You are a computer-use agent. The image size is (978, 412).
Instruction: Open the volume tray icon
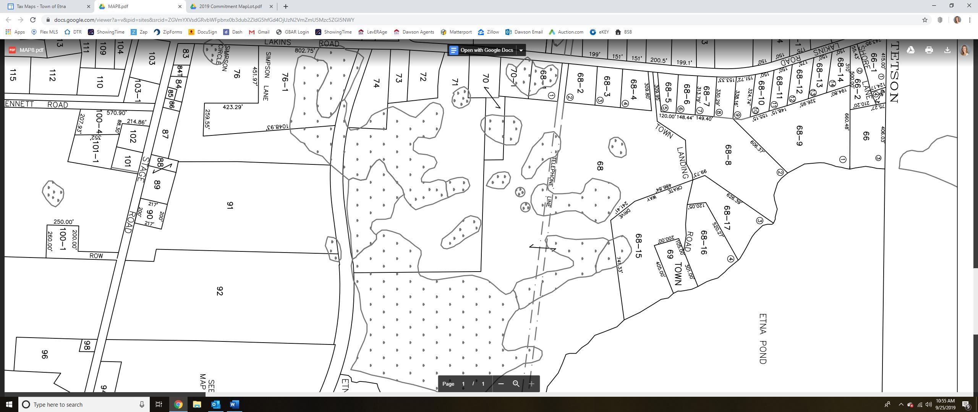tap(929, 405)
